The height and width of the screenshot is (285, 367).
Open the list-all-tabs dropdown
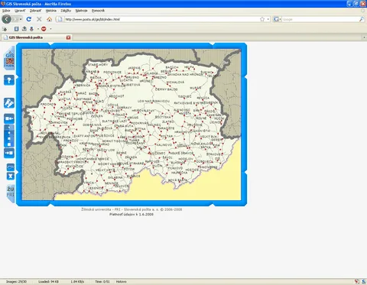364,37
